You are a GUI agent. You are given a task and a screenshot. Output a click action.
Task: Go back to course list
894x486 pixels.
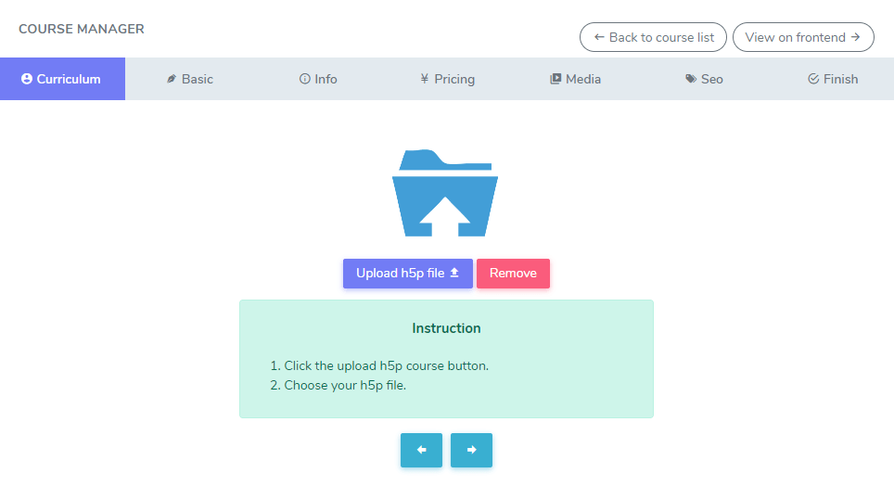click(653, 37)
